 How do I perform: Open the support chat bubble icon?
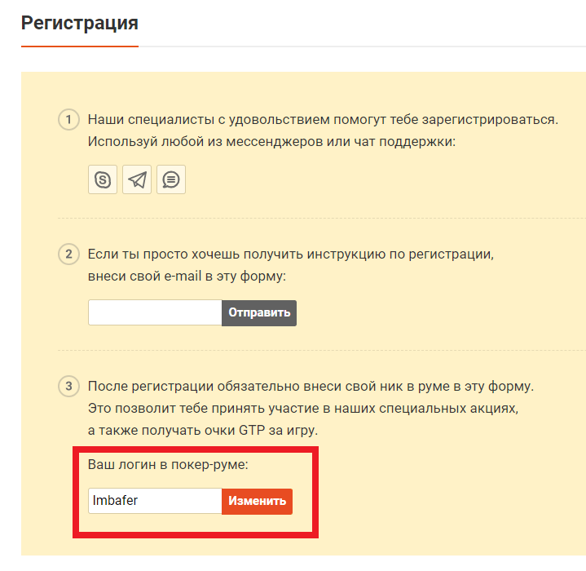point(171,179)
